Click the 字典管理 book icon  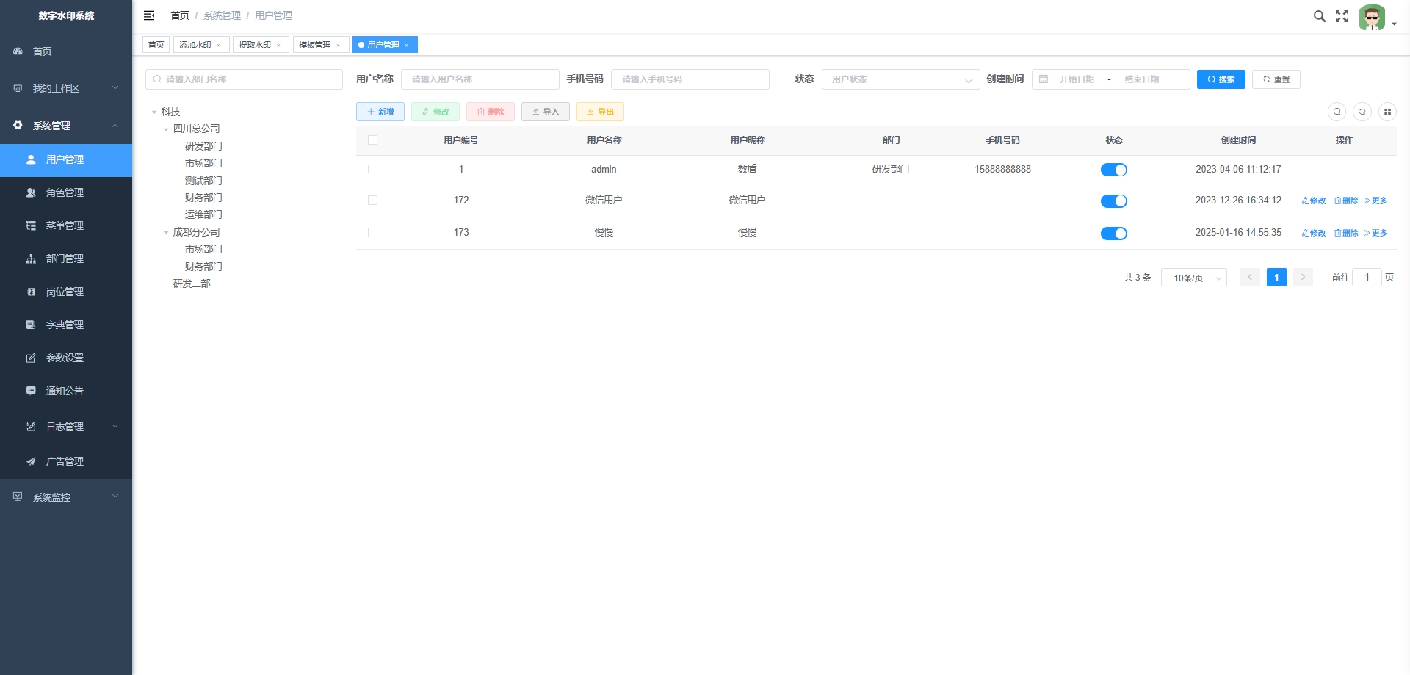31,325
